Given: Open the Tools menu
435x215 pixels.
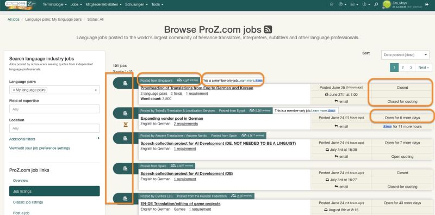Looking at the screenshot, I should (157, 5).
